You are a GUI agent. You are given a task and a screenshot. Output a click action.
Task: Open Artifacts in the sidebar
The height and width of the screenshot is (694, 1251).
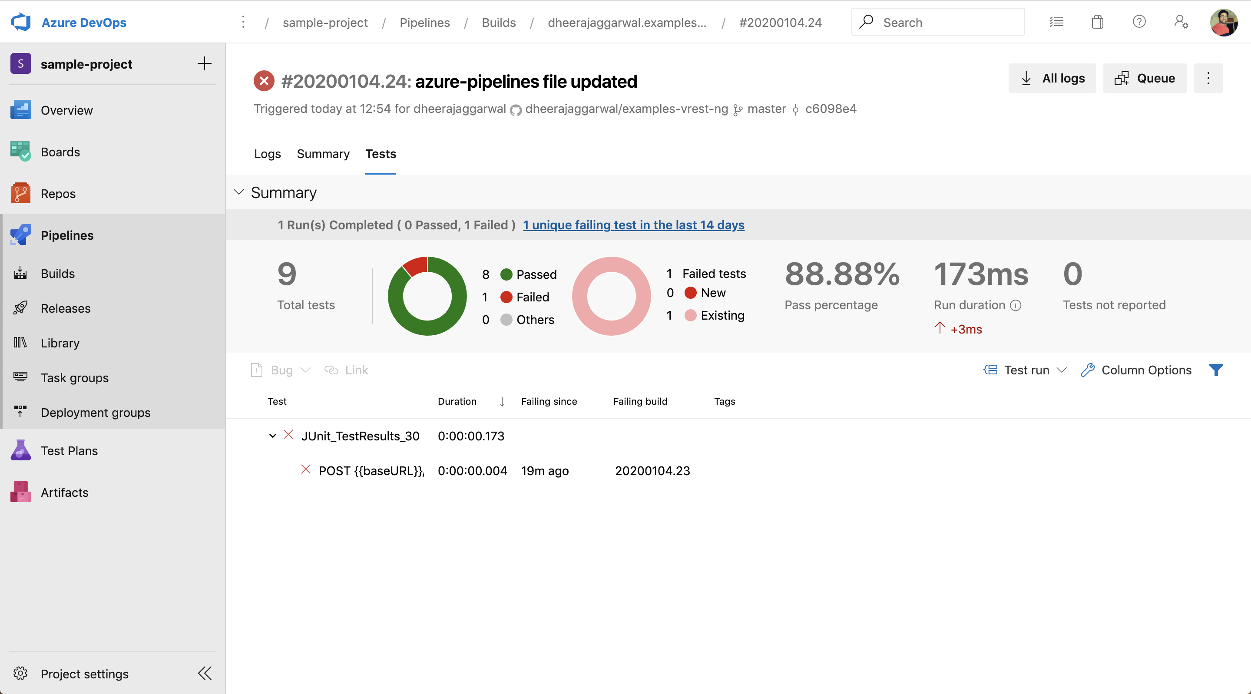pos(113,492)
